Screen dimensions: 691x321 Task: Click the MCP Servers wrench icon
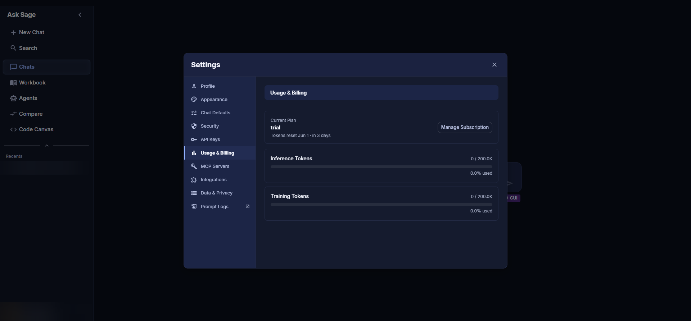pyautogui.click(x=194, y=166)
